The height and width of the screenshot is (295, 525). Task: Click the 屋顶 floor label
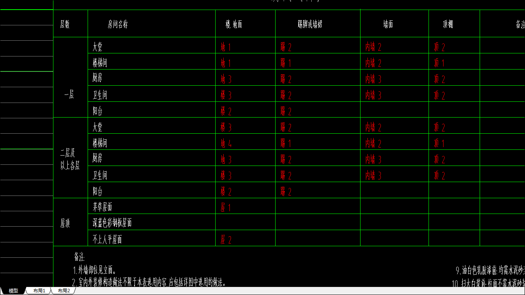(x=65, y=224)
